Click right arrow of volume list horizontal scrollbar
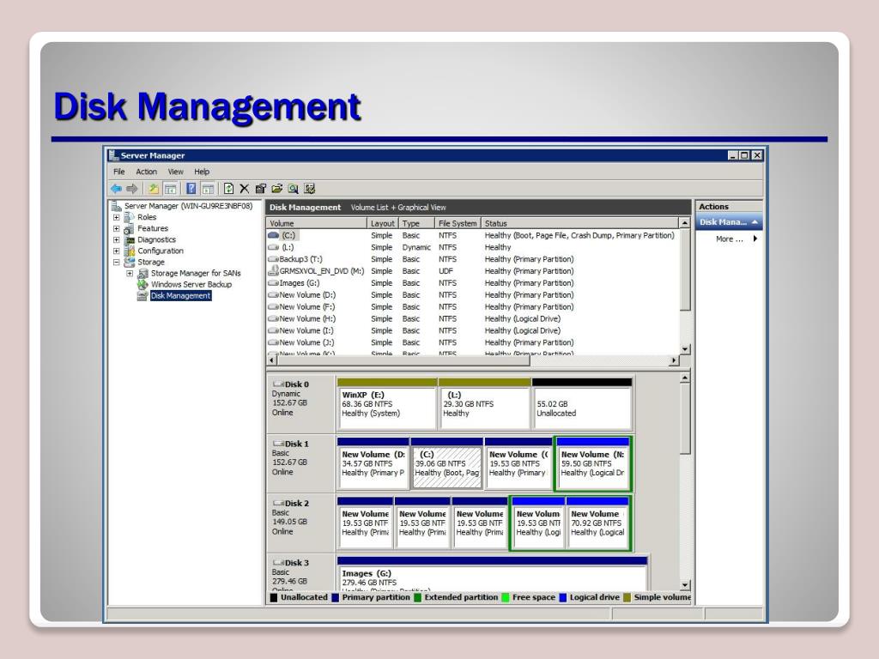The width and height of the screenshot is (879, 659). click(x=674, y=361)
